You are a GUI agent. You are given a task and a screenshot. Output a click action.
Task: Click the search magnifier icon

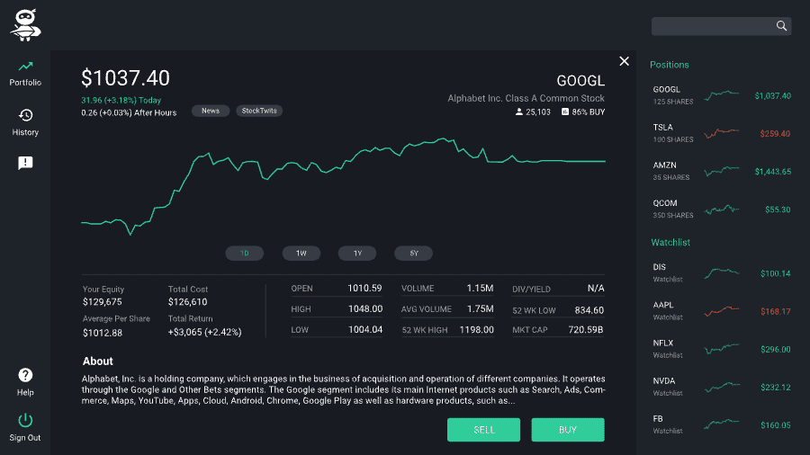781,26
